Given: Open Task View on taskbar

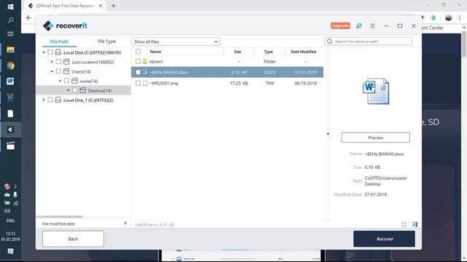Looking at the screenshot, I should click(10, 34).
